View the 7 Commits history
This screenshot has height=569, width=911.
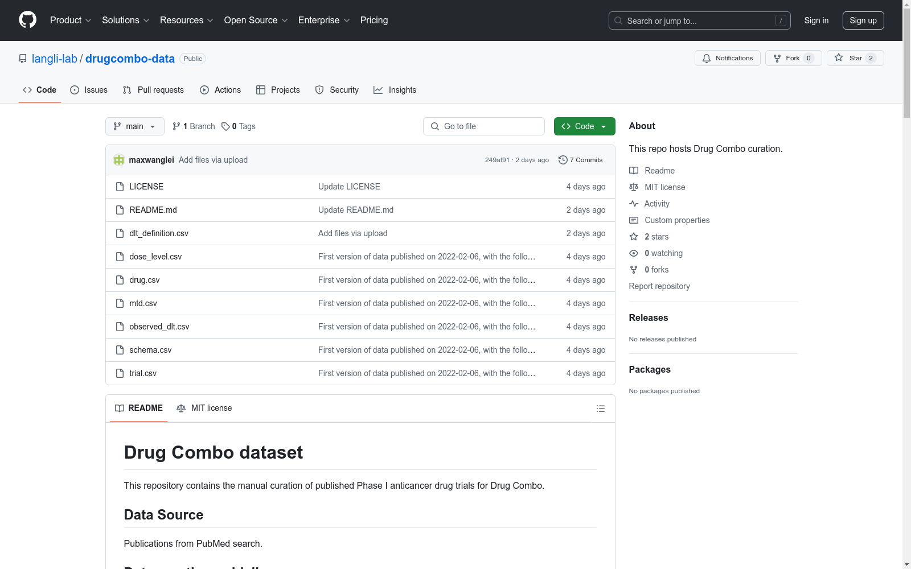581,160
